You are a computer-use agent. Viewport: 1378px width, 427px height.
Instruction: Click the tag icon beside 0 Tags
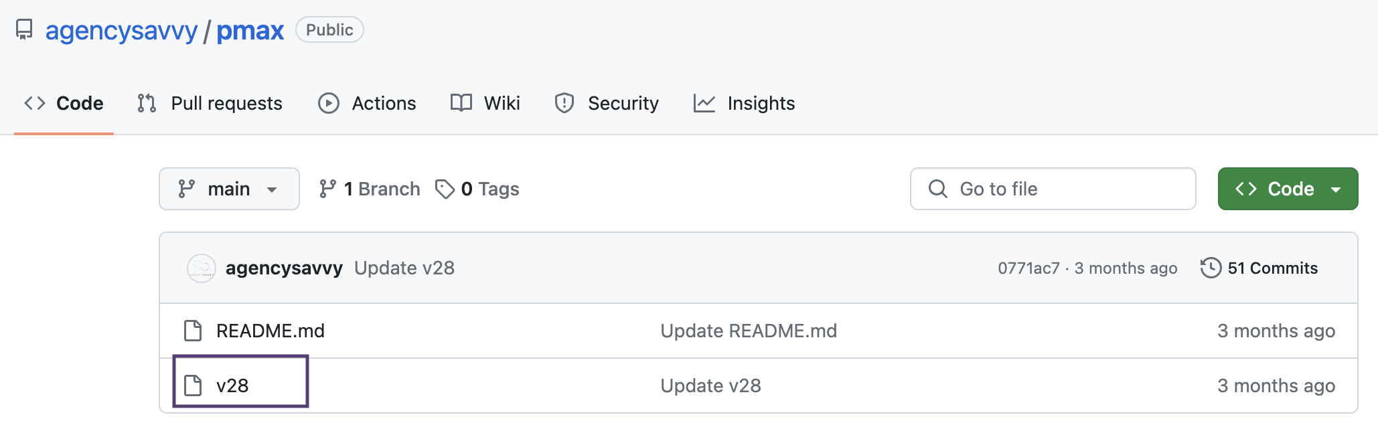(445, 189)
